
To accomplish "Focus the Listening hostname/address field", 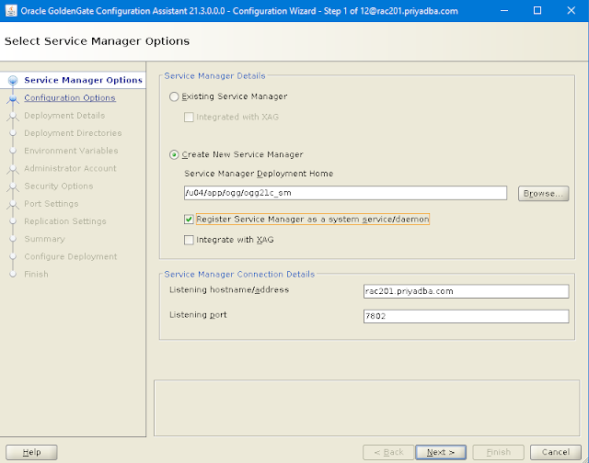I will [x=466, y=291].
